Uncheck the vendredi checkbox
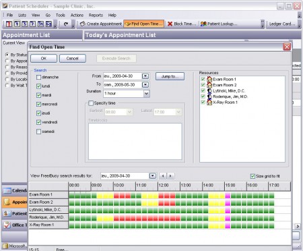This screenshot has height=251, width=303. (38, 122)
